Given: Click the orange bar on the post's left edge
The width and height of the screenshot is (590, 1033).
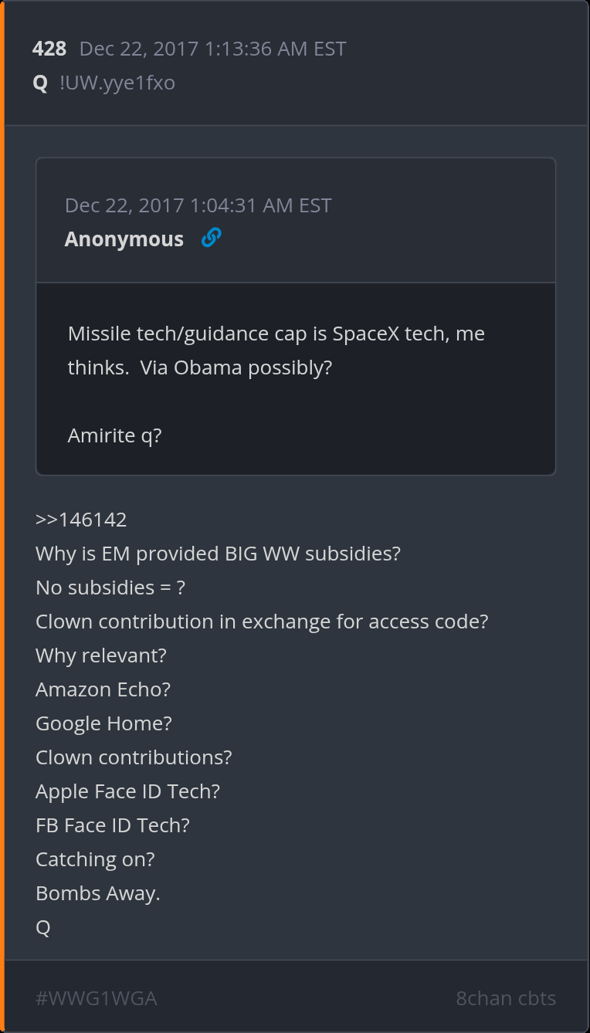Looking at the screenshot, I should pyautogui.click(x=2, y=516).
